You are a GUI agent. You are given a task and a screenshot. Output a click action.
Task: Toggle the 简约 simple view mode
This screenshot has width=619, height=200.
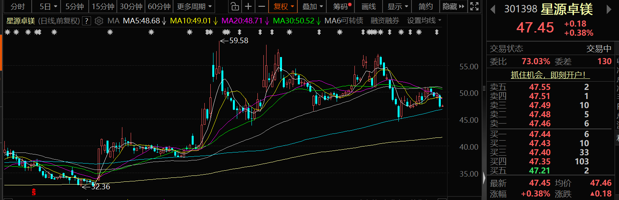pos(425,7)
